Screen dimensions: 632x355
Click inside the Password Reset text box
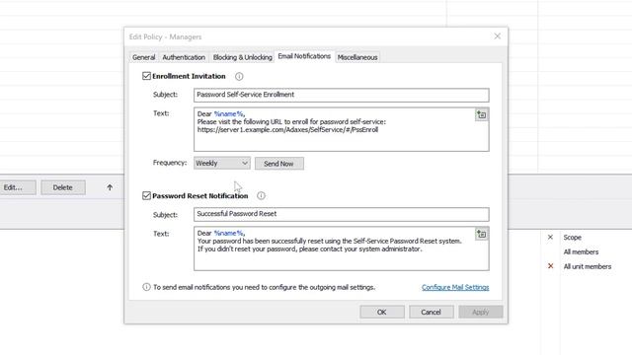click(341, 248)
